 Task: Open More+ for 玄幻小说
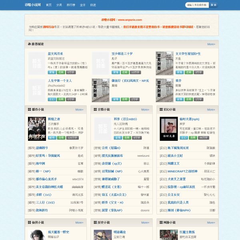[211, 110]
